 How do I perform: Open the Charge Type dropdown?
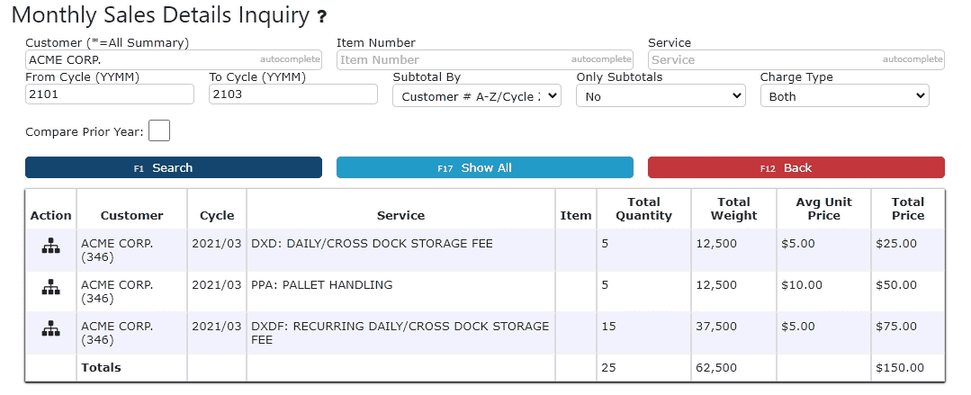click(844, 96)
